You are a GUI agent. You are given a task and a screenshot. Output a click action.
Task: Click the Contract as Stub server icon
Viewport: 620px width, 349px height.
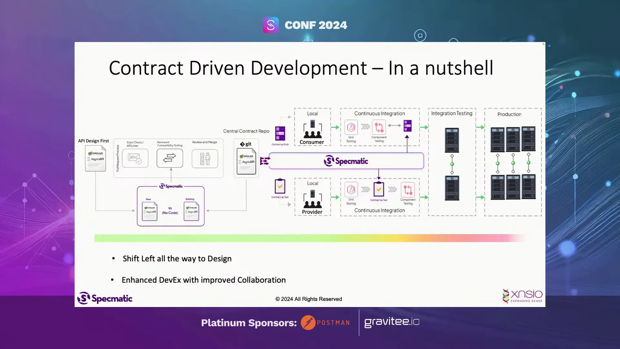point(280,133)
